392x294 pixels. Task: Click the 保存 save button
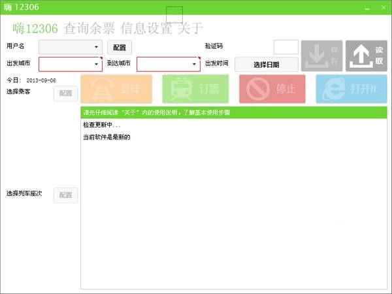tap(321, 56)
